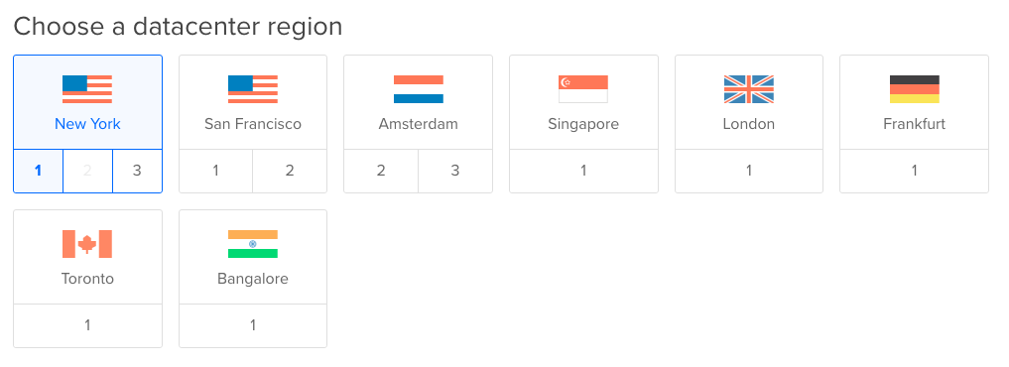1009x367 pixels.
Task: Select the Netherlands flag for Amsterdam
Action: pyautogui.click(x=419, y=89)
